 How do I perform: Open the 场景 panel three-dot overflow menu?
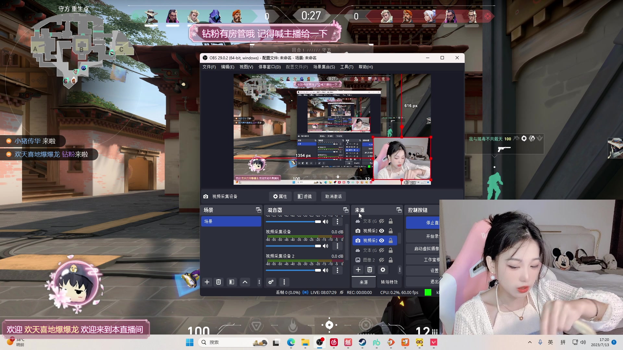(259, 282)
